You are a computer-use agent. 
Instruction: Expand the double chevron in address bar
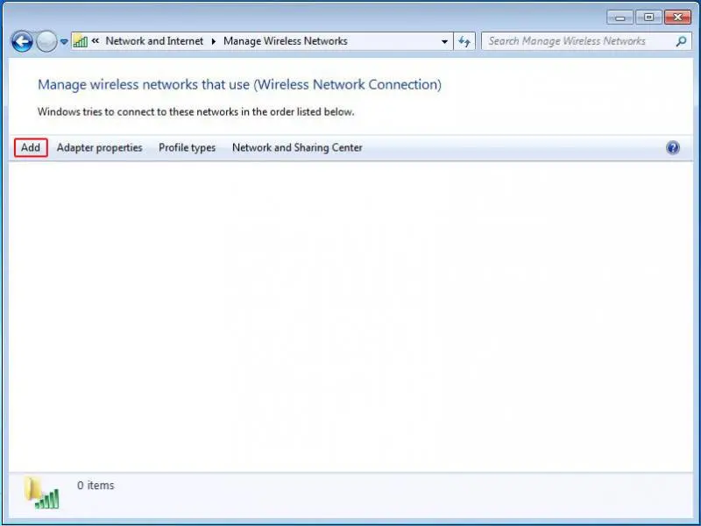coord(96,41)
